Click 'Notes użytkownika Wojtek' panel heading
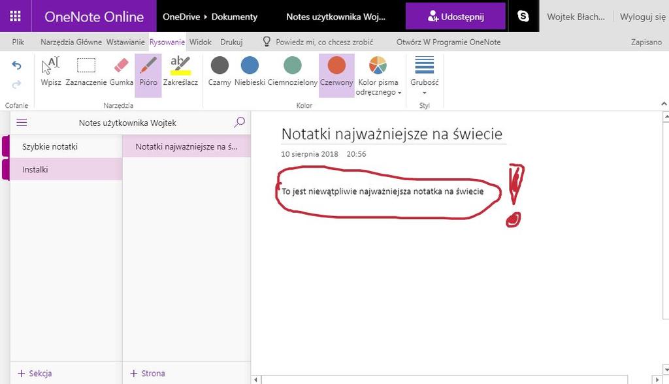The image size is (669, 384). tap(127, 123)
